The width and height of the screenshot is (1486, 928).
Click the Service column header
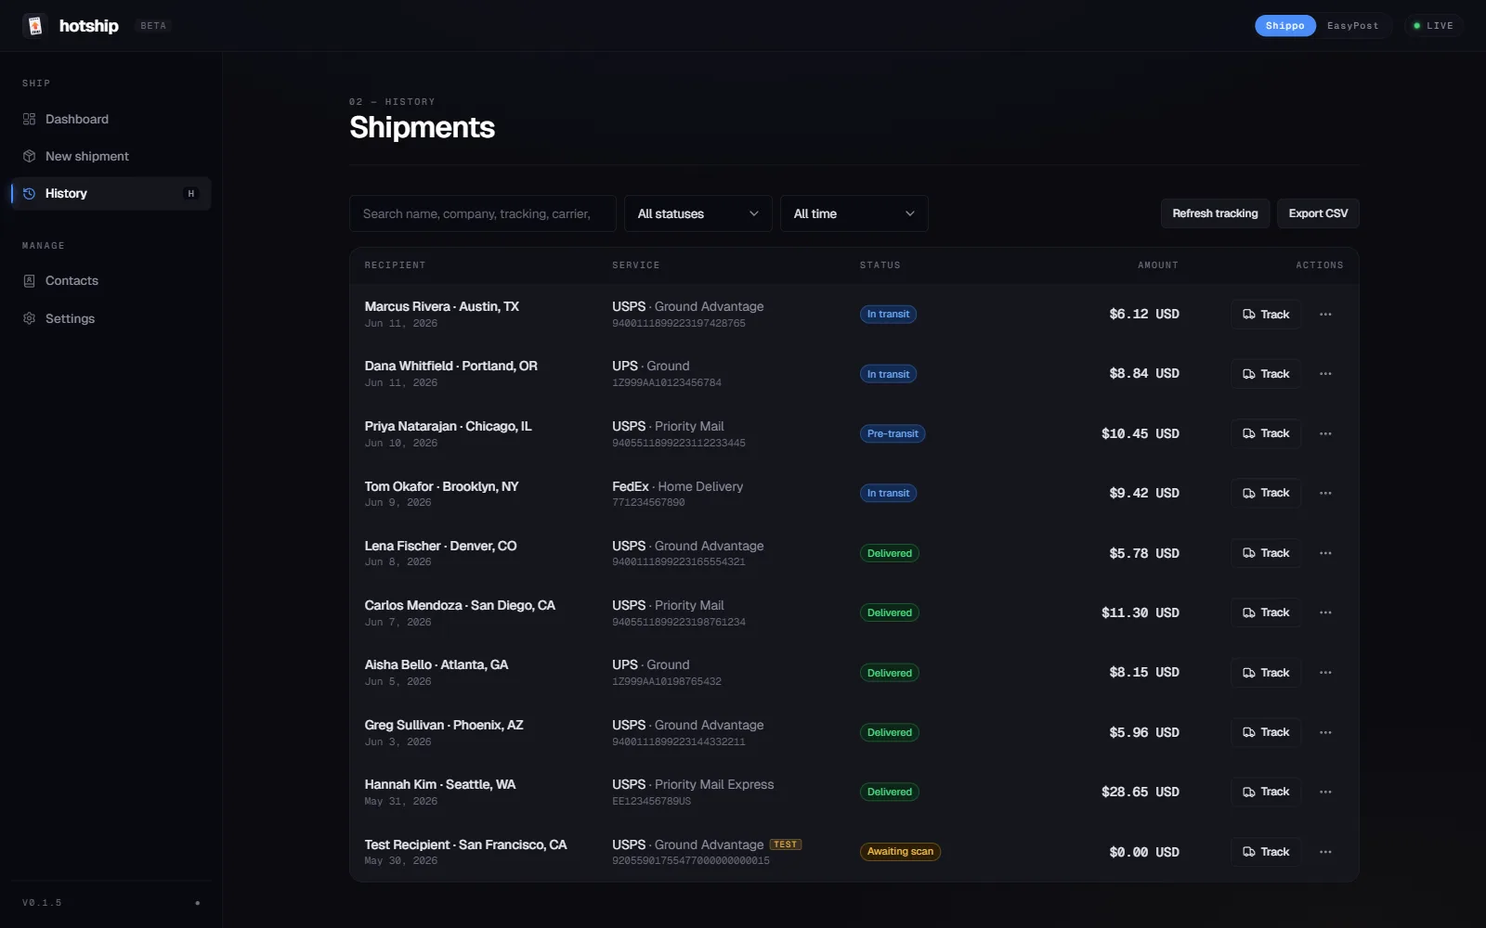point(636,265)
